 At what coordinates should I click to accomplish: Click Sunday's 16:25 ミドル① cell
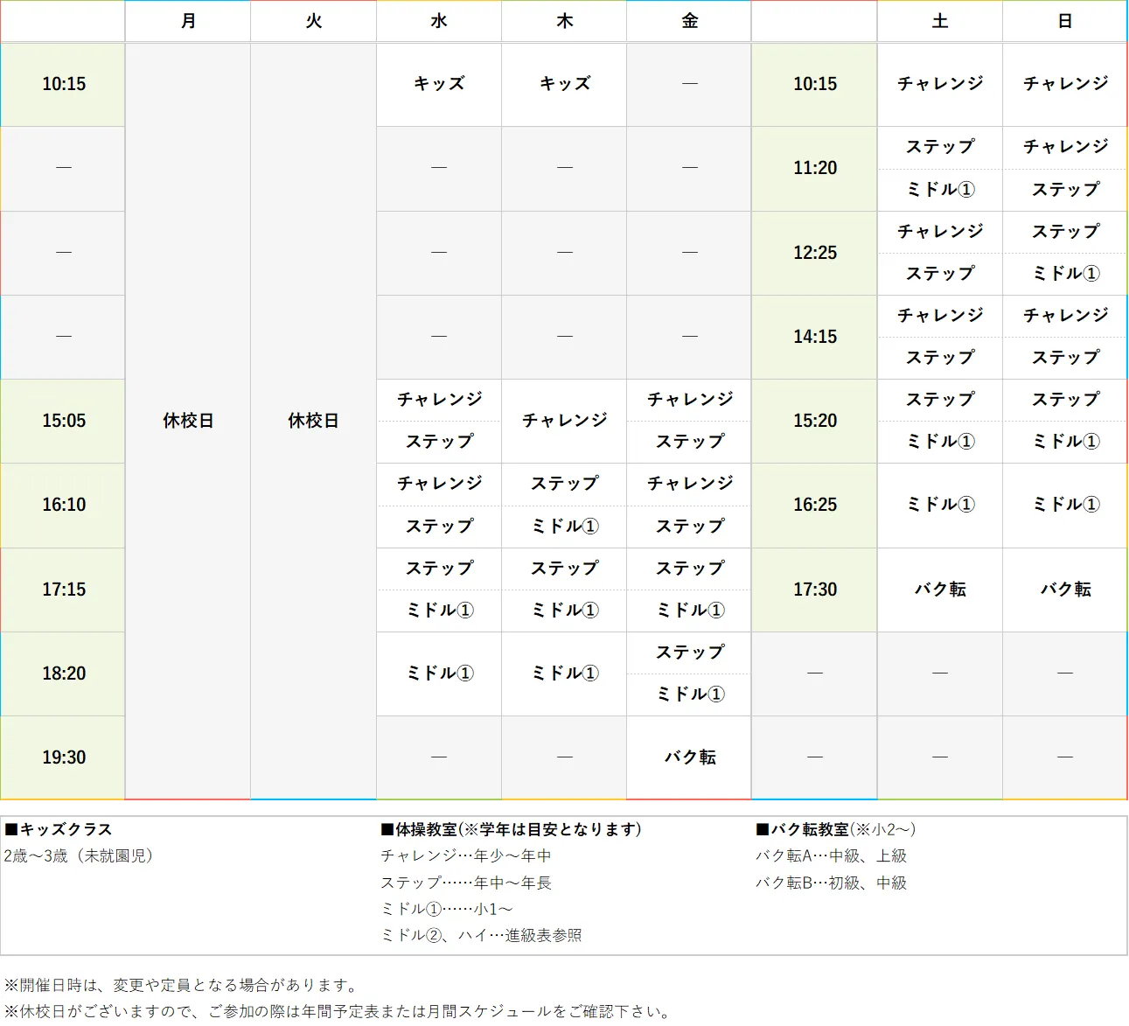point(1063,505)
